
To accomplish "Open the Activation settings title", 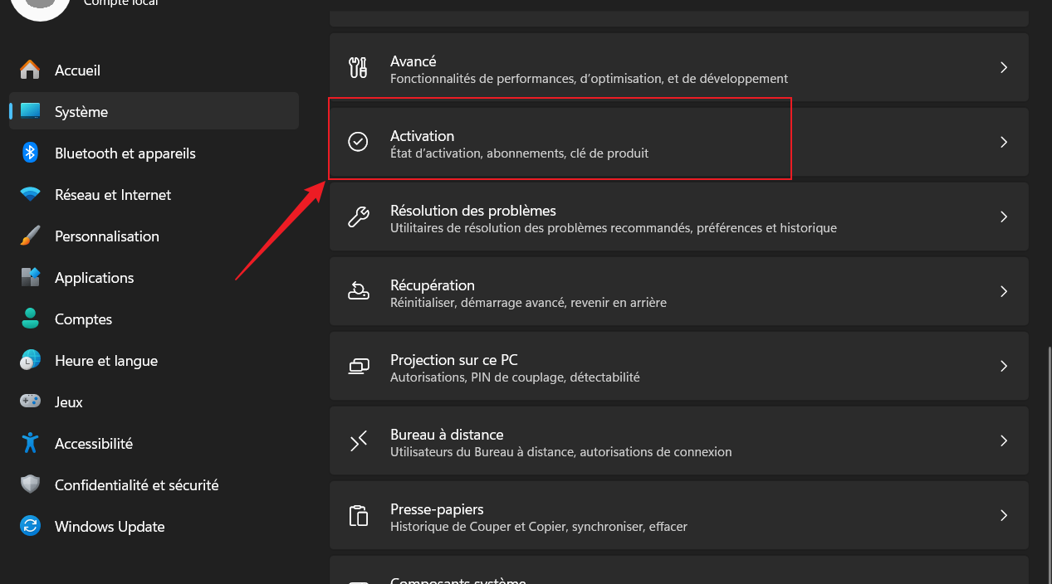I will coord(423,136).
